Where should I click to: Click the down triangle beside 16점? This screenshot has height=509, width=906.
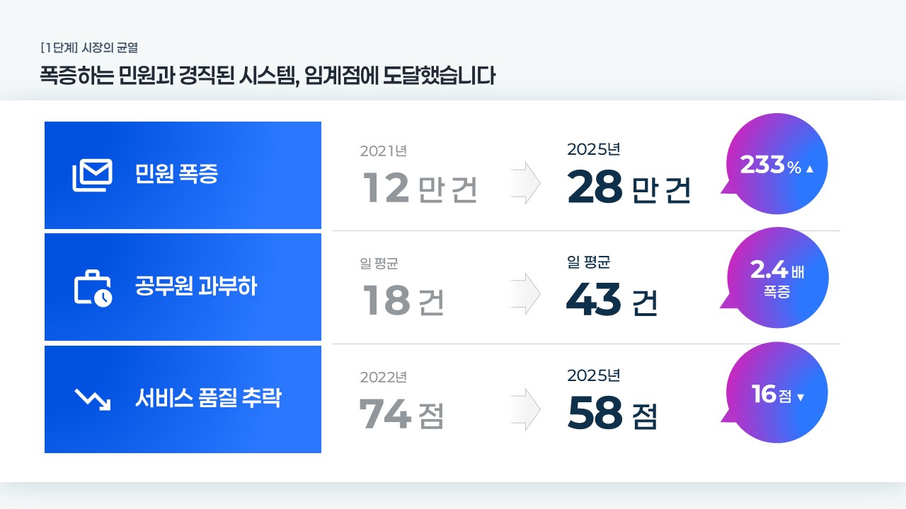[801, 397]
